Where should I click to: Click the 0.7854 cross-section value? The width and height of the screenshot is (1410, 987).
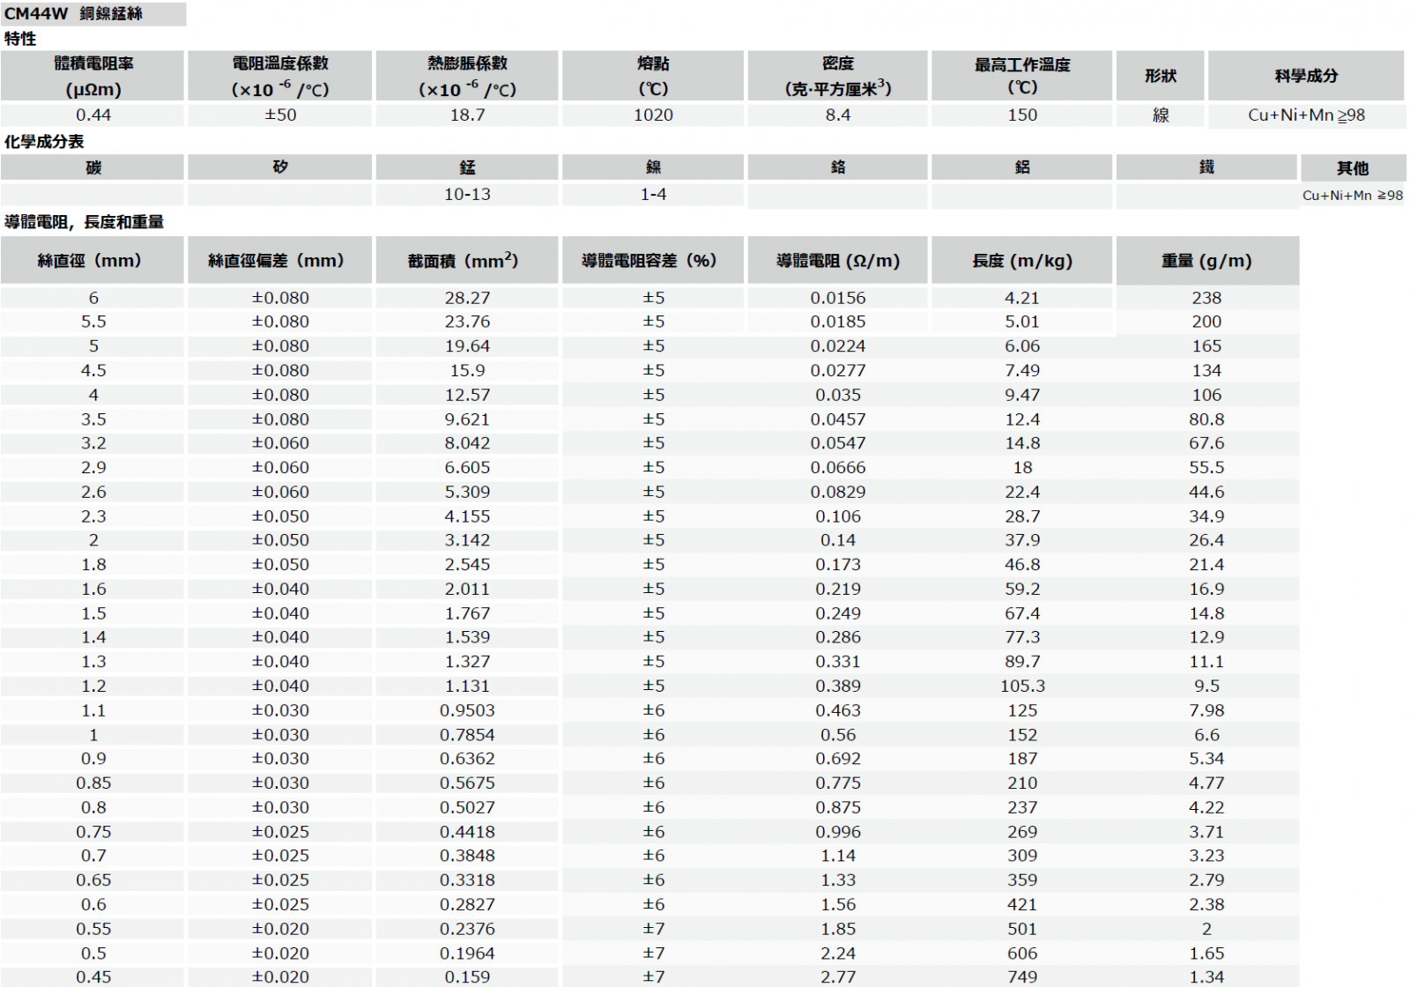[467, 735]
